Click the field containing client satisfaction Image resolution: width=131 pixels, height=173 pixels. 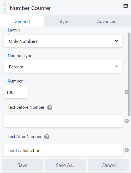63,150
